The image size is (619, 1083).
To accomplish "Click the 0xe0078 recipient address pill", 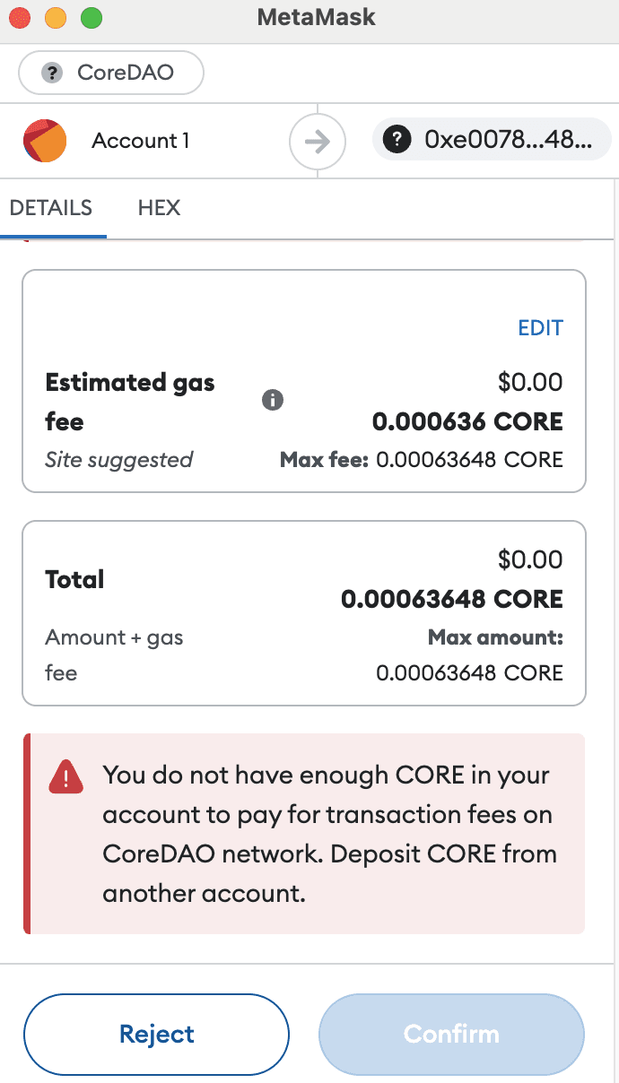I will (492, 141).
